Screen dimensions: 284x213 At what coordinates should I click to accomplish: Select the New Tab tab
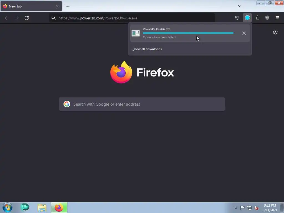pyautogui.click(x=31, y=6)
